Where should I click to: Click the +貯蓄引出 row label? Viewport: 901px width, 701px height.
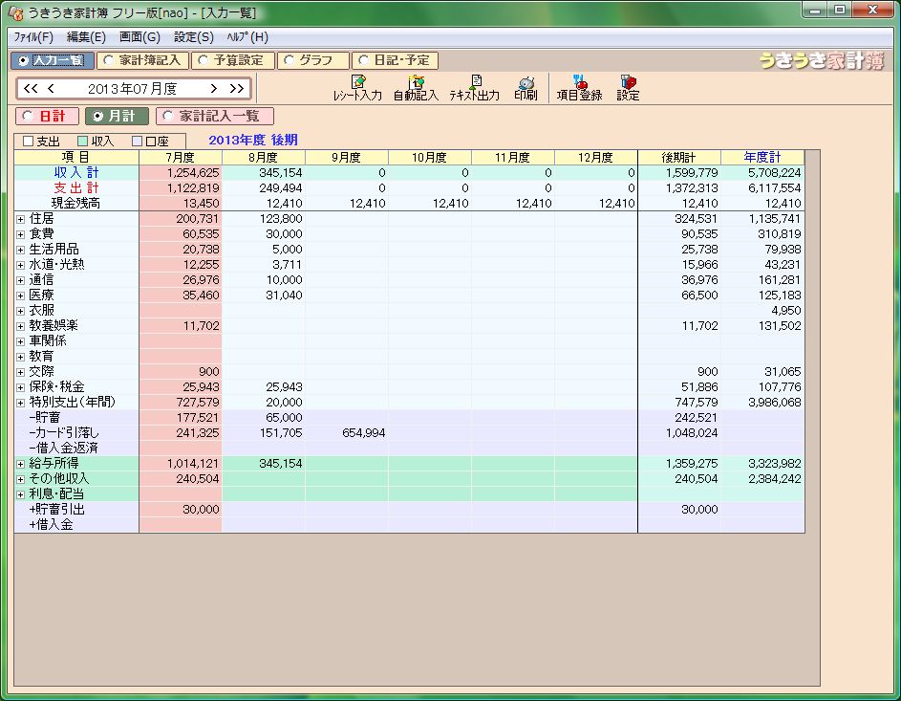(57, 510)
